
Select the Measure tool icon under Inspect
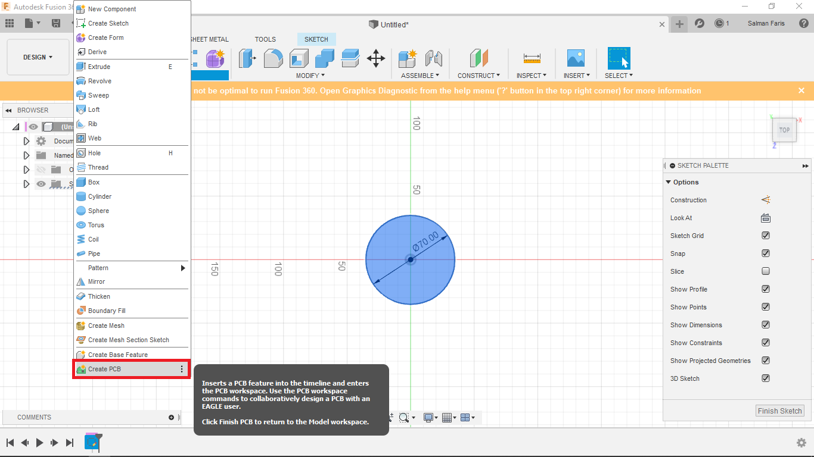click(x=532, y=58)
